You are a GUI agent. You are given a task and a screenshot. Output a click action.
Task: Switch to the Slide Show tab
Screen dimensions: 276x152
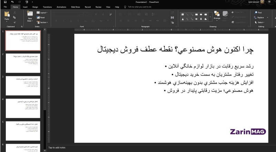(76, 7)
